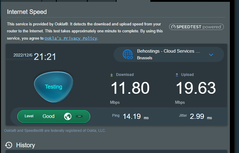Click the Brussels server location text
This screenshot has height=153, width=239.
click(145, 58)
